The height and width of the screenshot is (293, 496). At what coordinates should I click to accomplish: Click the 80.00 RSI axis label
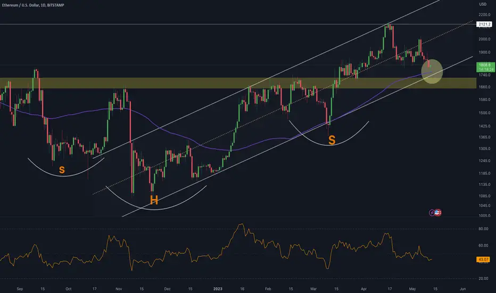pyautogui.click(x=483, y=229)
